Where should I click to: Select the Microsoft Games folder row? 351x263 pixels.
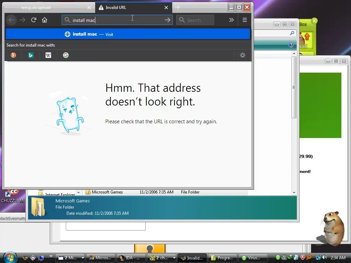pos(166,192)
